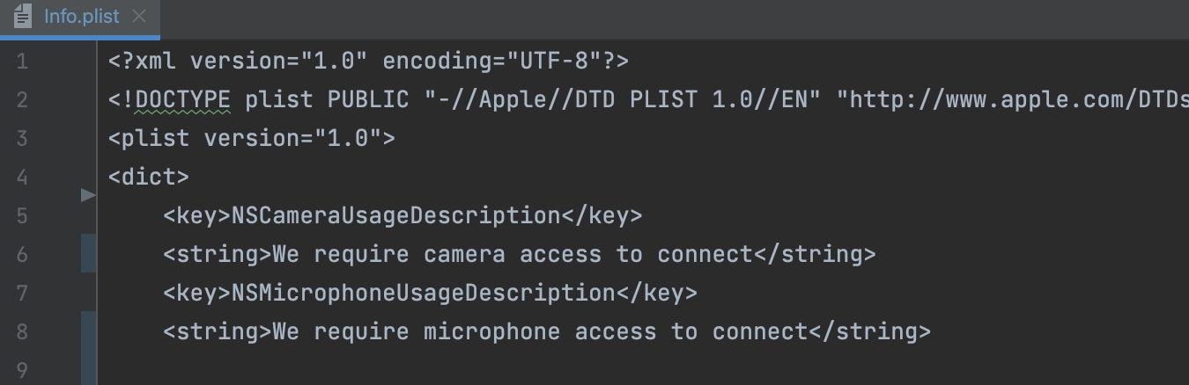Place cursor on underlined DOCTYPE keyword
Image resolution: width=1189 pixels, height=385 pixels.
coord(183,99)
